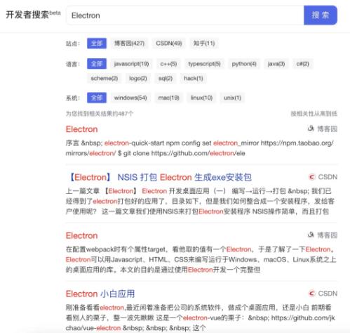Click snippet beginning 刚准备看看electron

(x=201, y=318)
